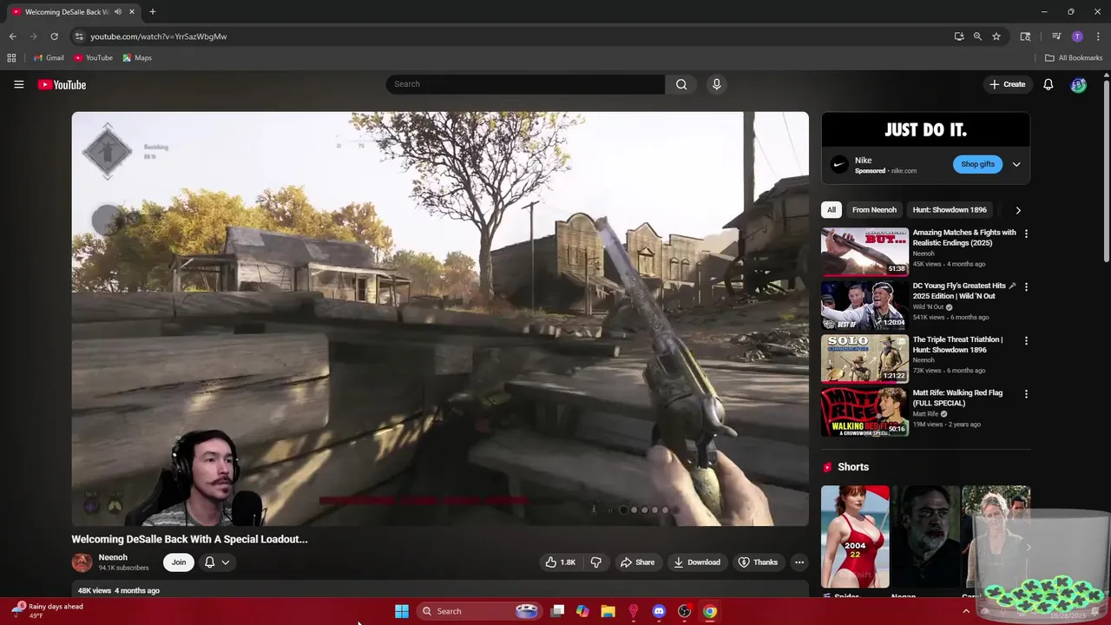Open options for DC Young Fly video
Screen dimensions: 1111x625
1026,286
